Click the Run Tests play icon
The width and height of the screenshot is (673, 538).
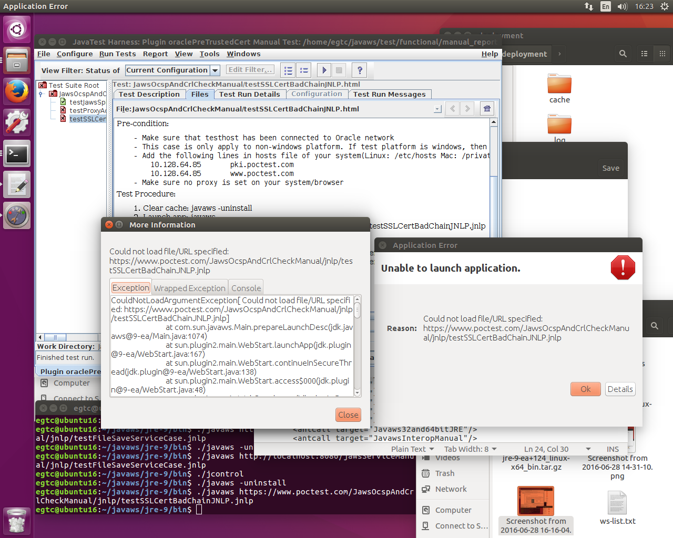coord(324,70)
